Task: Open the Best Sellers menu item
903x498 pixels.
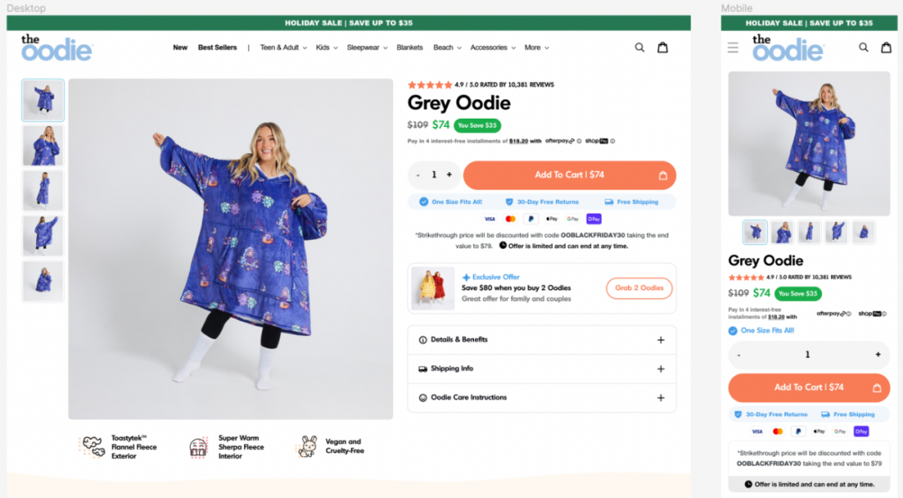Action: point(217,48)
